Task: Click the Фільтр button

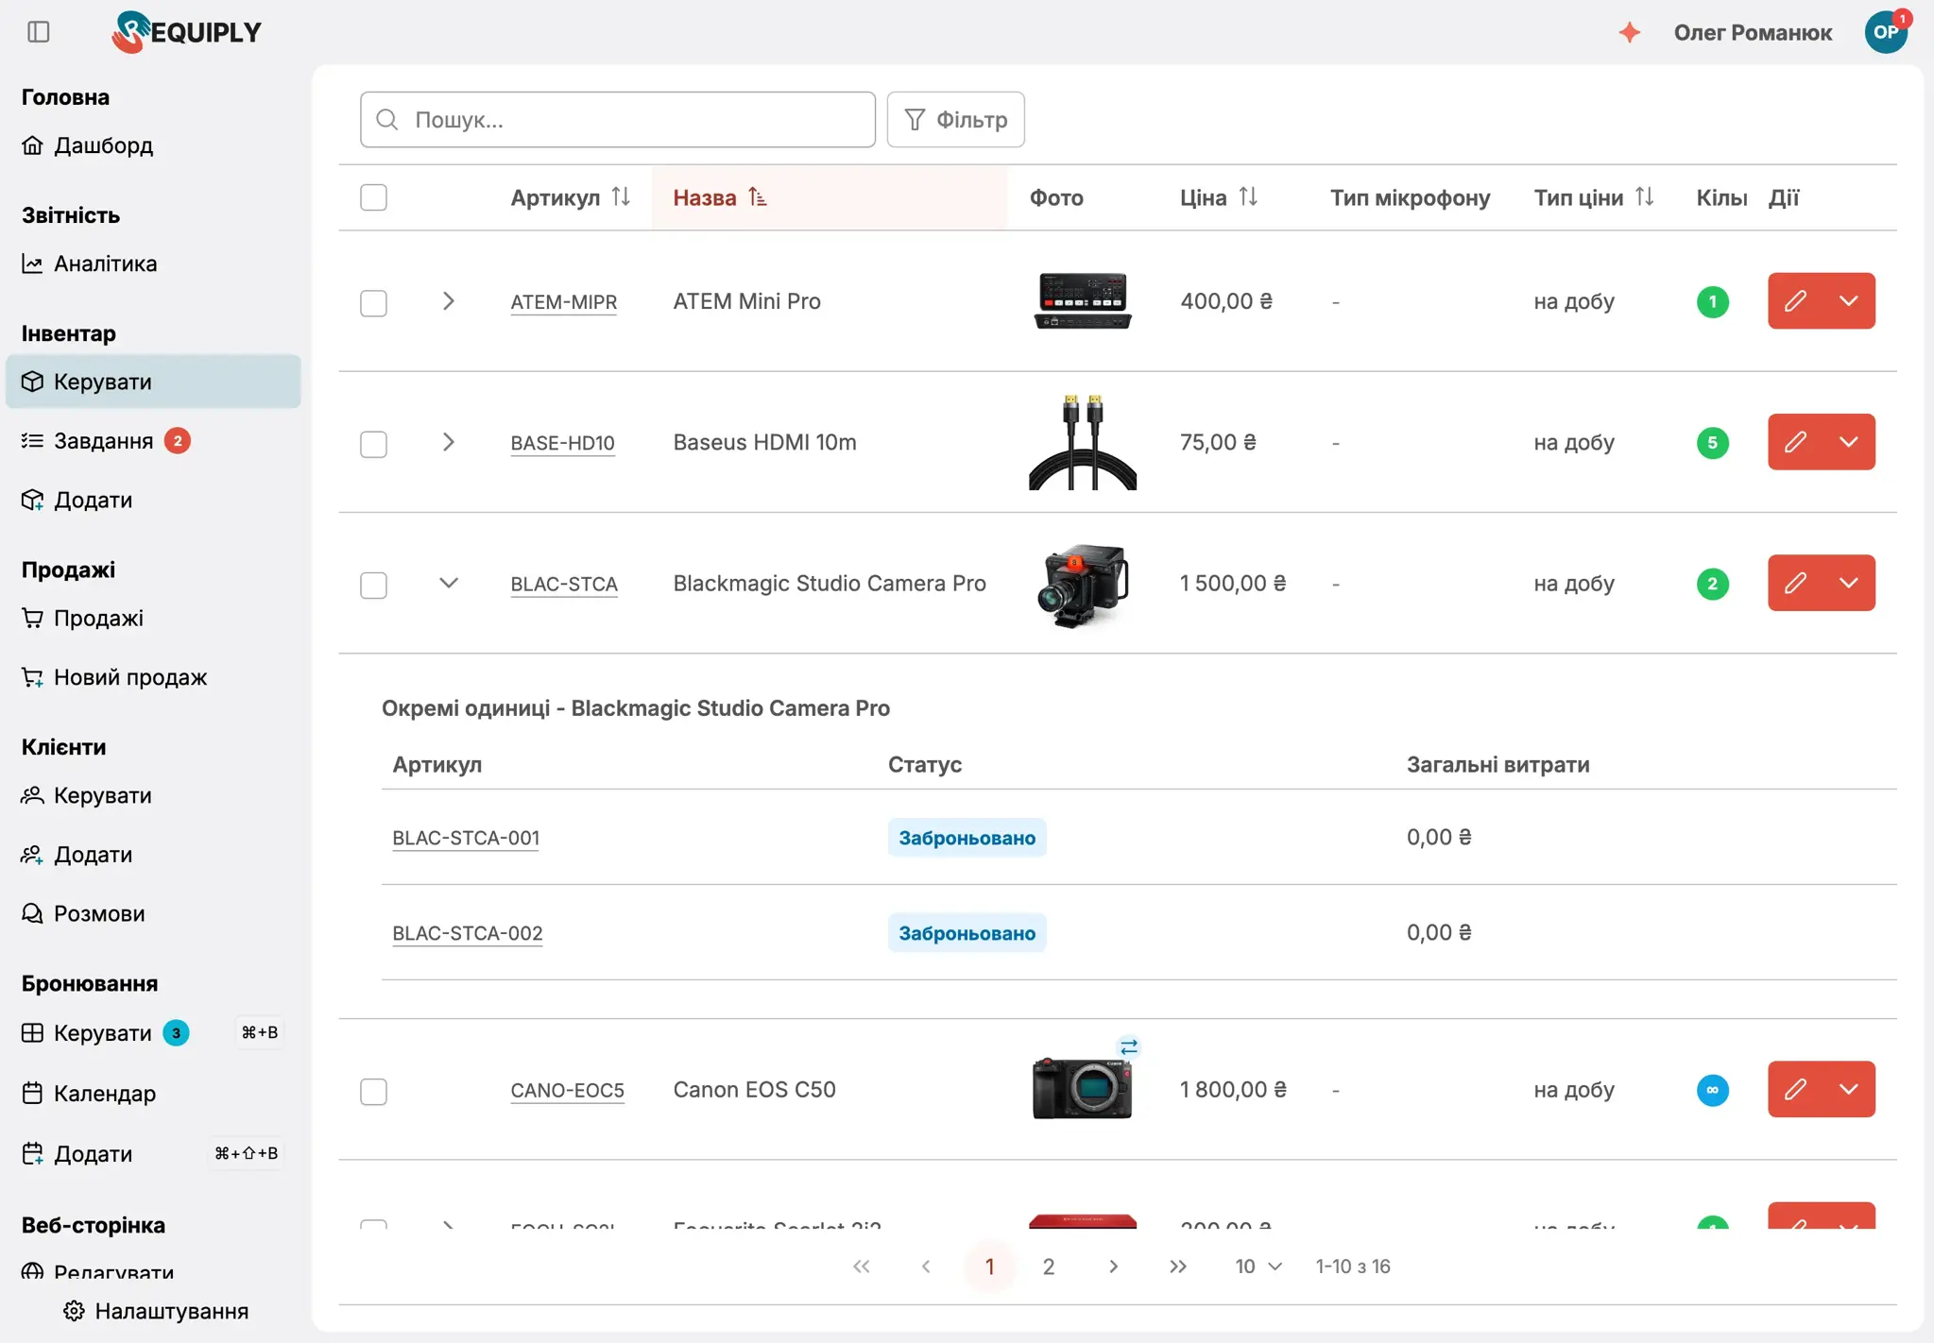Action: (x=956, y=120)
